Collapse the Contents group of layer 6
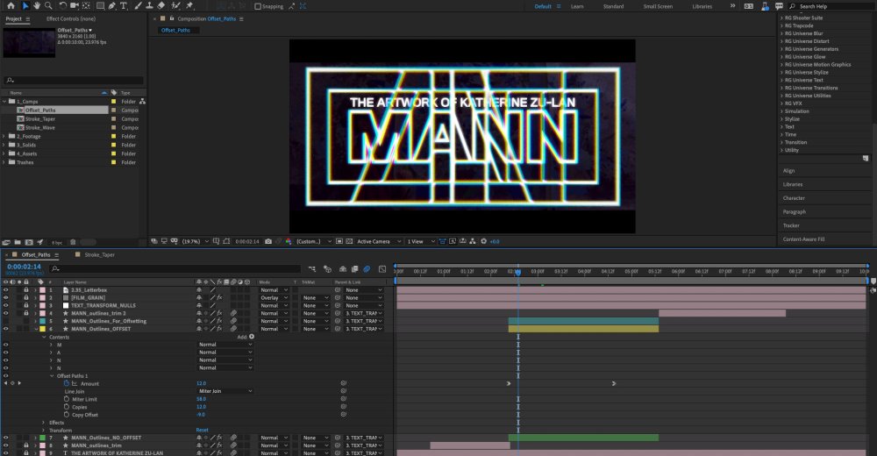The image size is (877, 456). coord(44,337)
